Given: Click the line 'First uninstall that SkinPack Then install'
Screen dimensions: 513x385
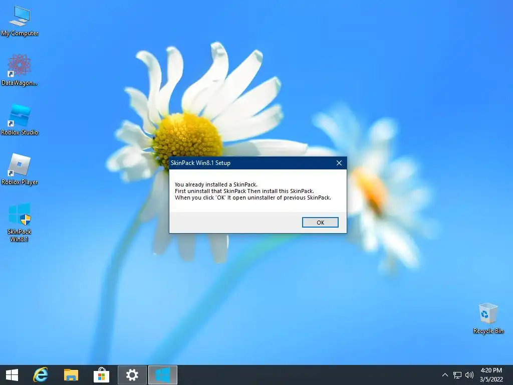Looking at the screenshot, I should 244,191.
